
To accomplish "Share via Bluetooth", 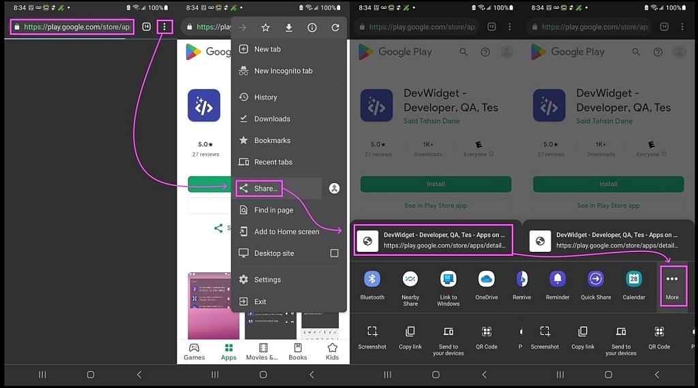I will pos(372,286).
